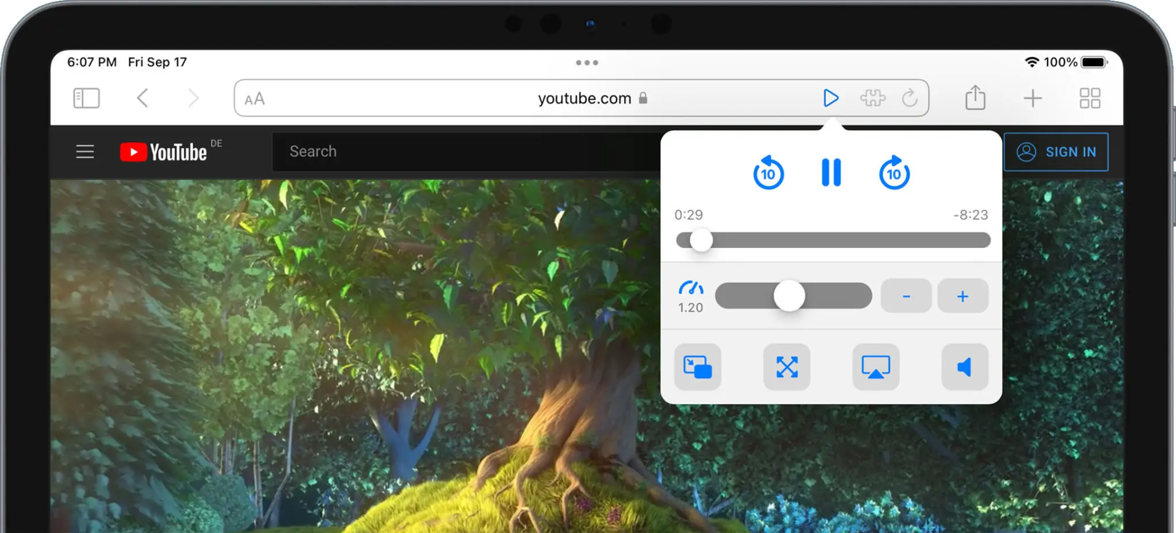Click the 0:29 elapsed time label
Screen dimensions: 1176x533
point(688,215)
